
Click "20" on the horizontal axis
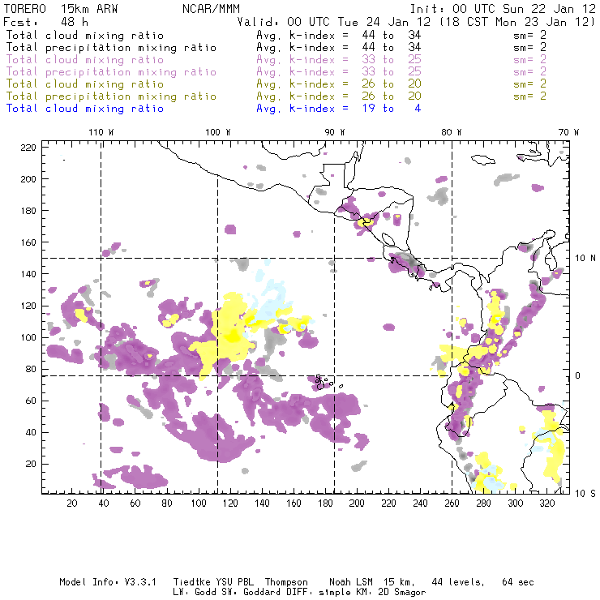point(72,504)
